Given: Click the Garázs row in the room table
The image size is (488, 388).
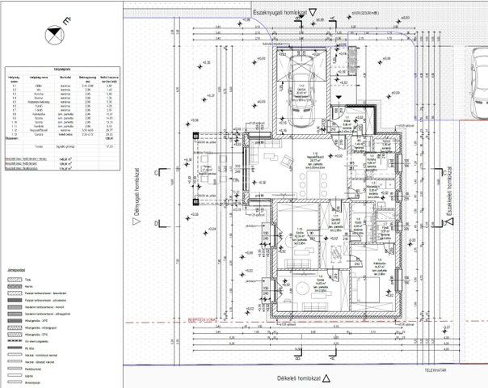Looking at the screenshot, I should click(62, 134).
